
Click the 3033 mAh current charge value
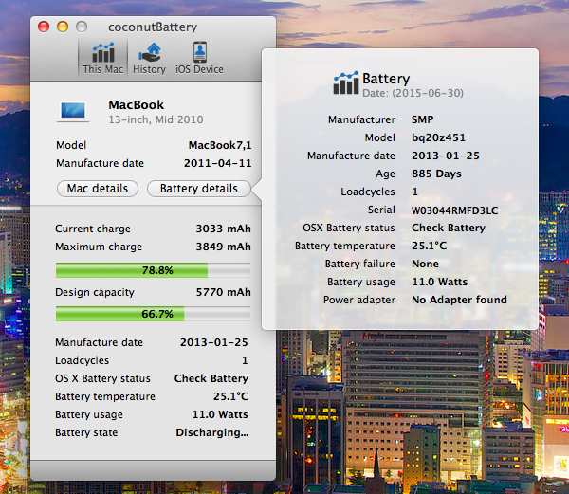pos(223,229)
